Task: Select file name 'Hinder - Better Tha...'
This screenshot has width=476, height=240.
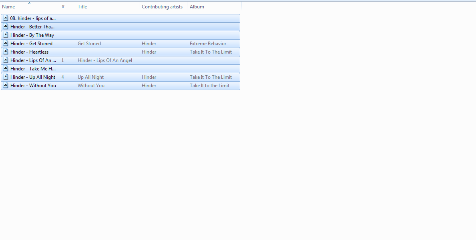Action: click(x=32, y=27)
